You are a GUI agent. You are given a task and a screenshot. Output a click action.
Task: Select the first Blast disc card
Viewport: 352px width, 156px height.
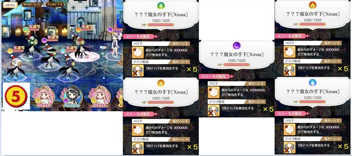(x=44, y=97)
